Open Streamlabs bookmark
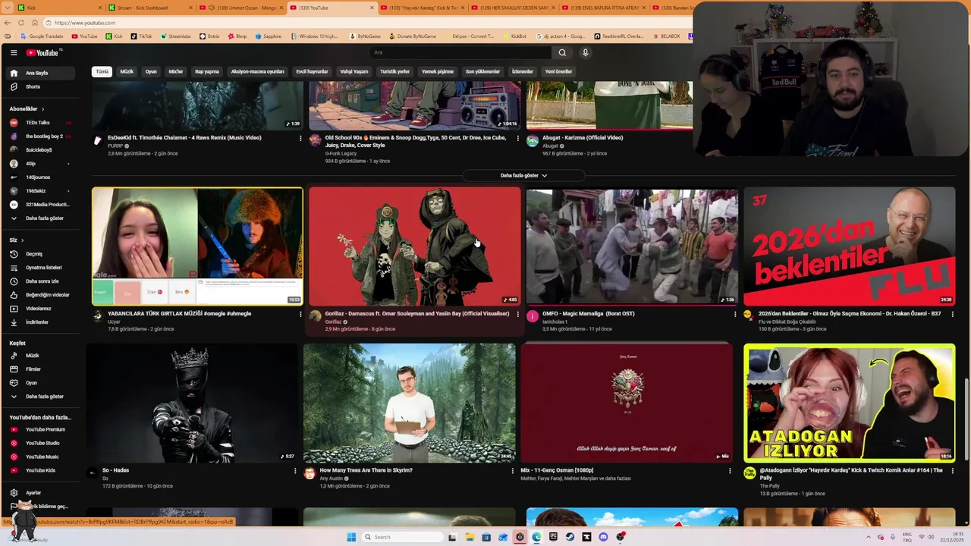Image resolution: width=971 pixels, height=546 pixels. pos(176,36)
